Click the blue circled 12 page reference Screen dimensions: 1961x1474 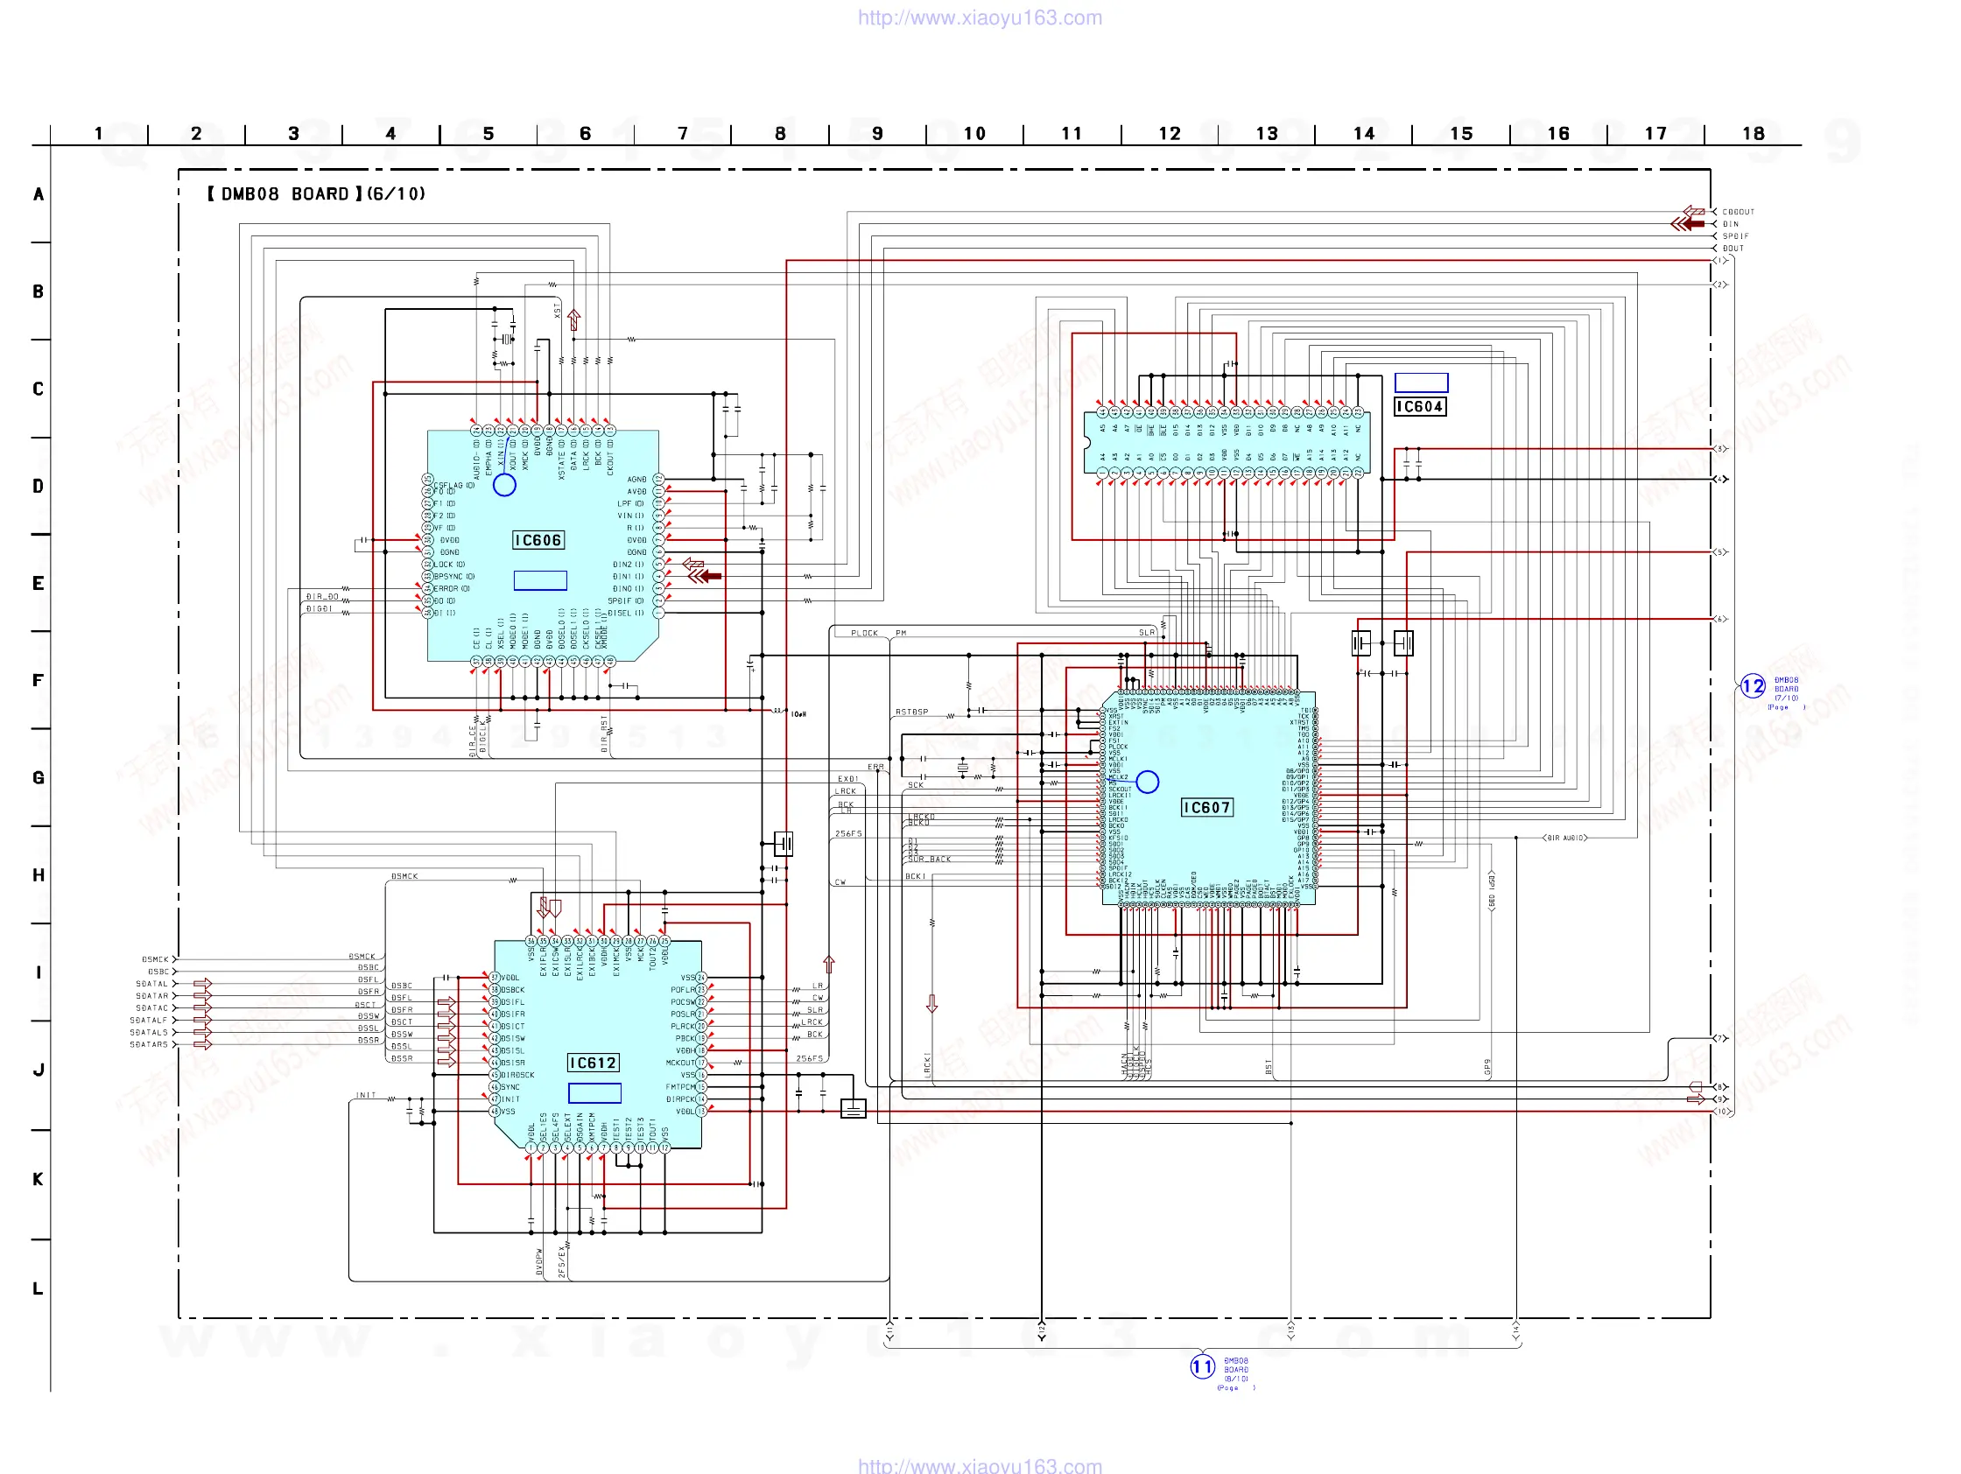tap(1752, 686)
